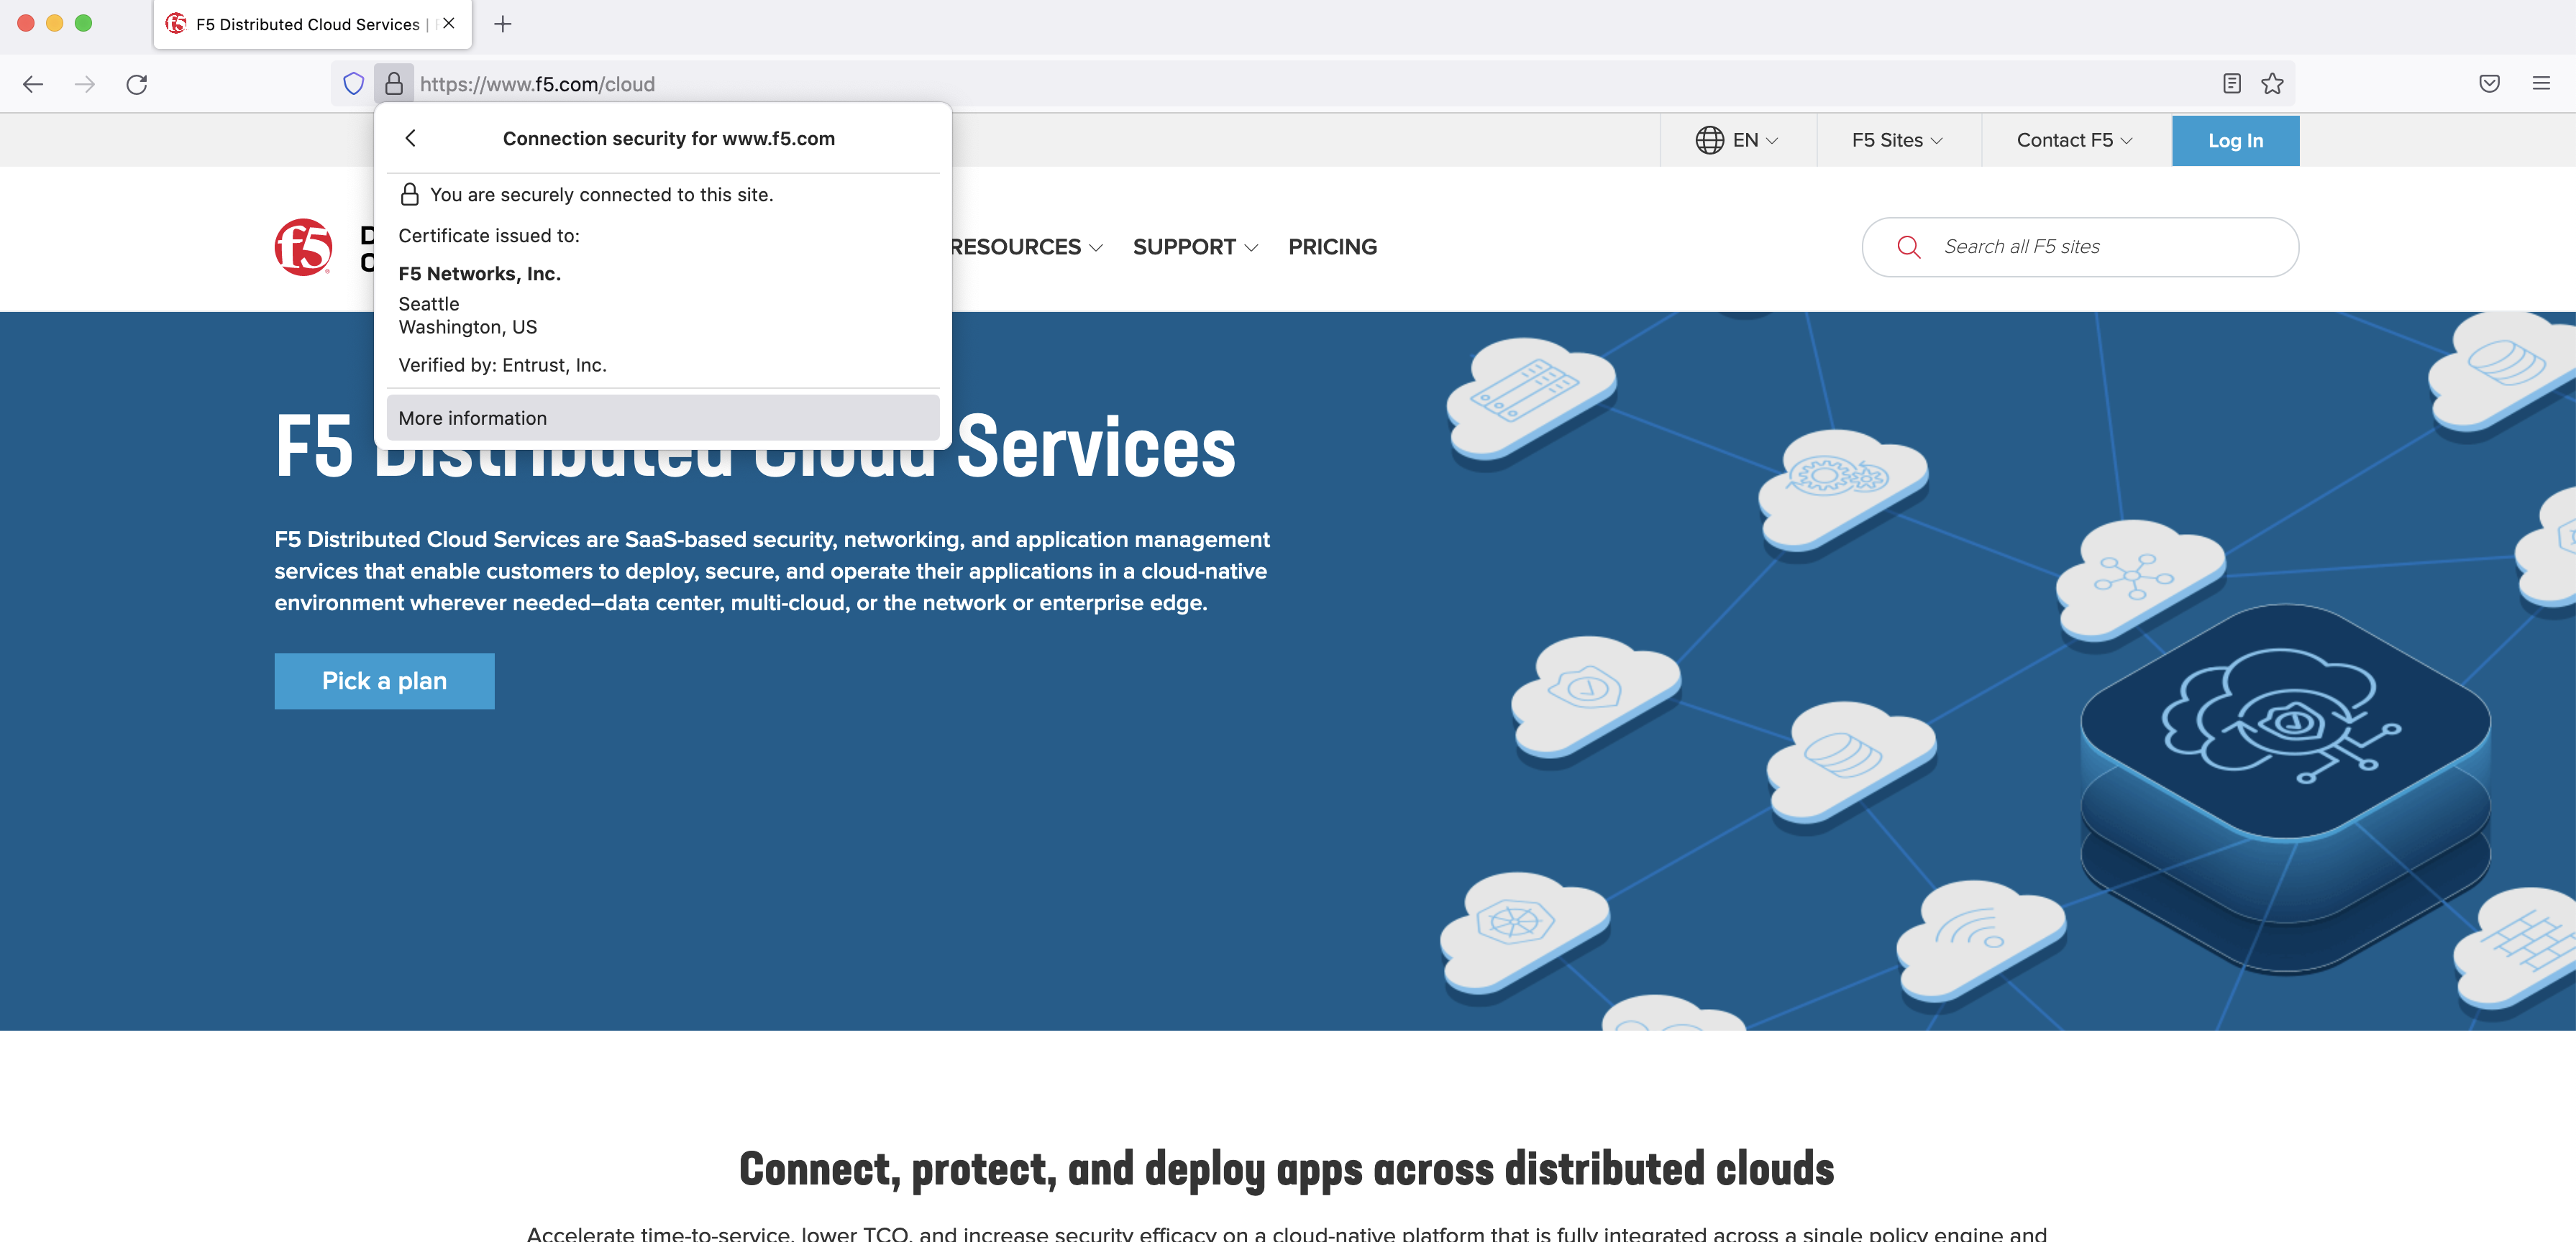Click the globe icon next to EN
The height and width of the screenshot is (1242, 2576).
click(1710, 140)
